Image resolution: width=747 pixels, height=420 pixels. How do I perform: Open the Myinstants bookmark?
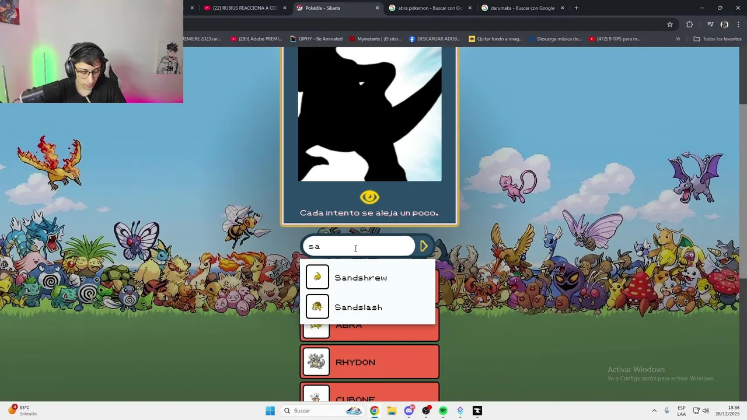tap(375, 39)
